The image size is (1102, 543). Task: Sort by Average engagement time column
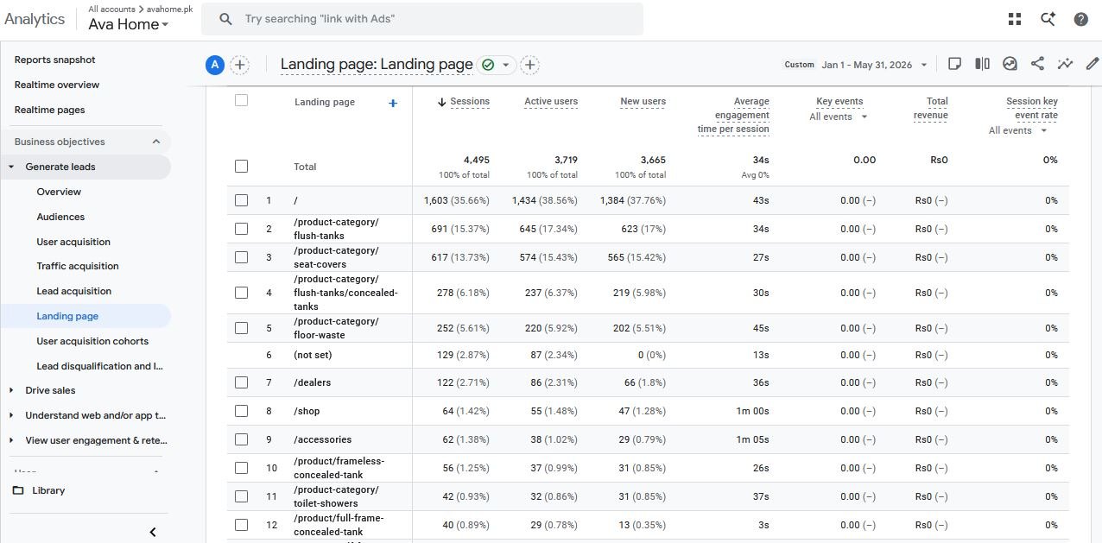coord(733,115)
